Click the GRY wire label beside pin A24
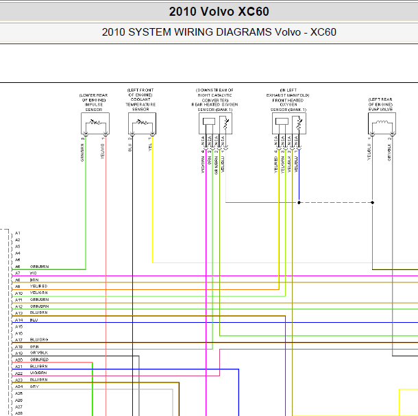The image size is (418, 416). coord(34,387)
